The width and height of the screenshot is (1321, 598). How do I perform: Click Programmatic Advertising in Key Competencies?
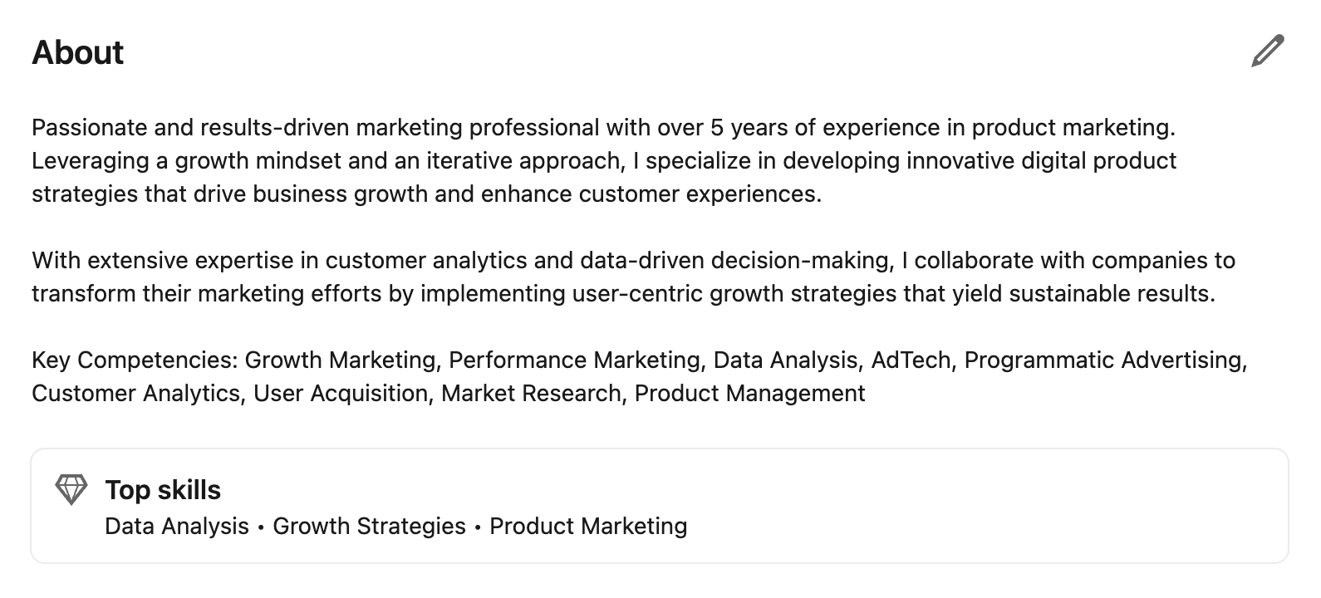pos(1103,360)
